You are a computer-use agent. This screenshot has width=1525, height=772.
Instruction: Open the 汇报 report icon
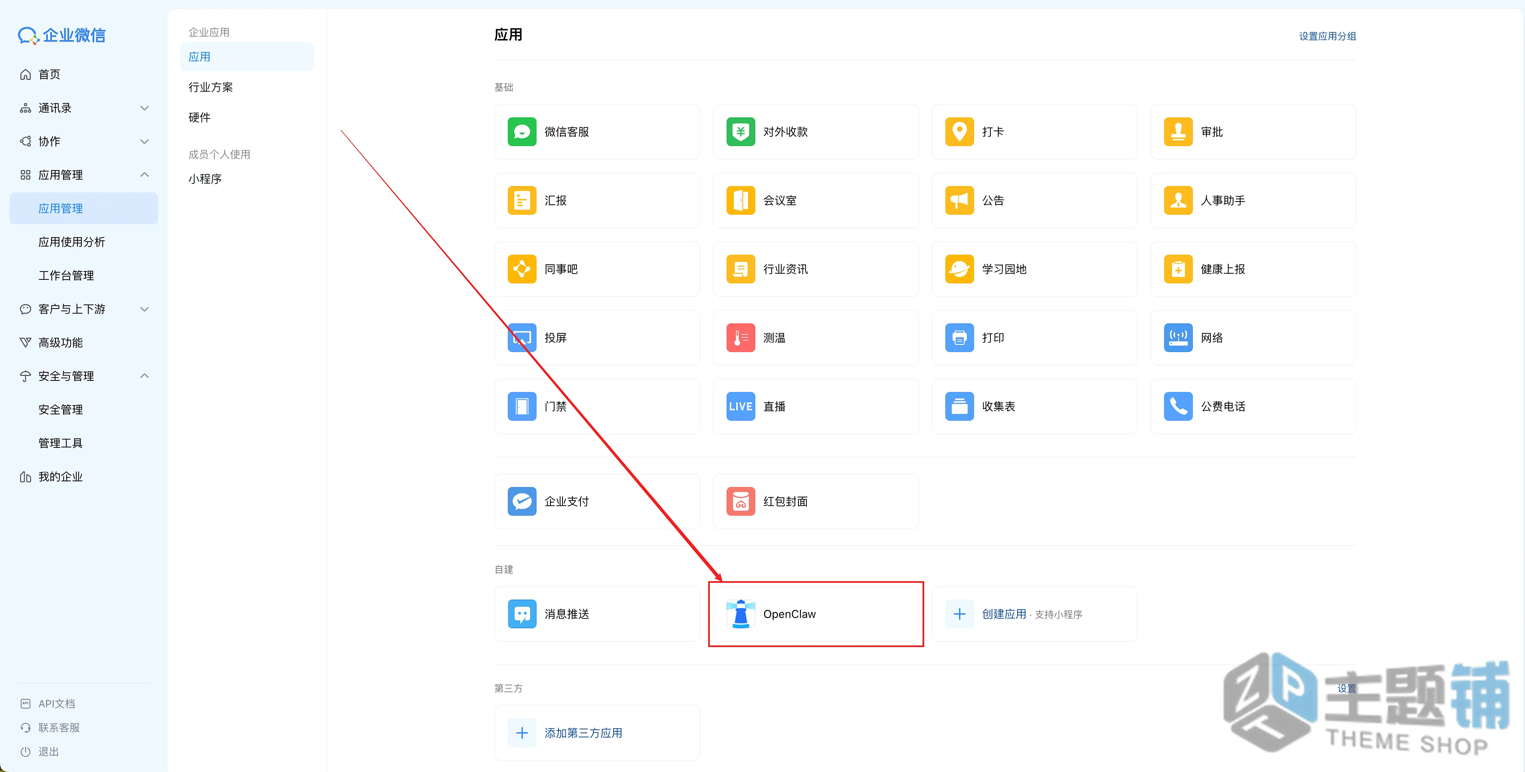[x=521, y=200]
